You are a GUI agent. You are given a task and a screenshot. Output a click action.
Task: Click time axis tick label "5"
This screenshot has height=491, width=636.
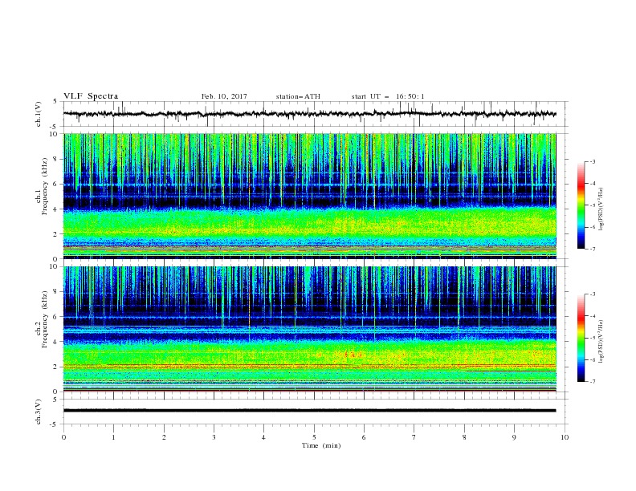click(x=314, y=437)
